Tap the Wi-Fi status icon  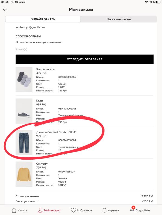[x=146, y=2]
